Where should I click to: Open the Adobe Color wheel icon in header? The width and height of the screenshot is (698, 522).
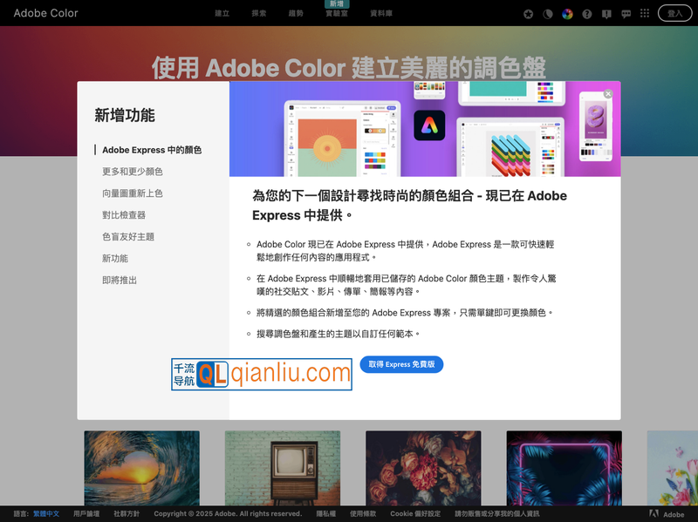tap(568, 14)
